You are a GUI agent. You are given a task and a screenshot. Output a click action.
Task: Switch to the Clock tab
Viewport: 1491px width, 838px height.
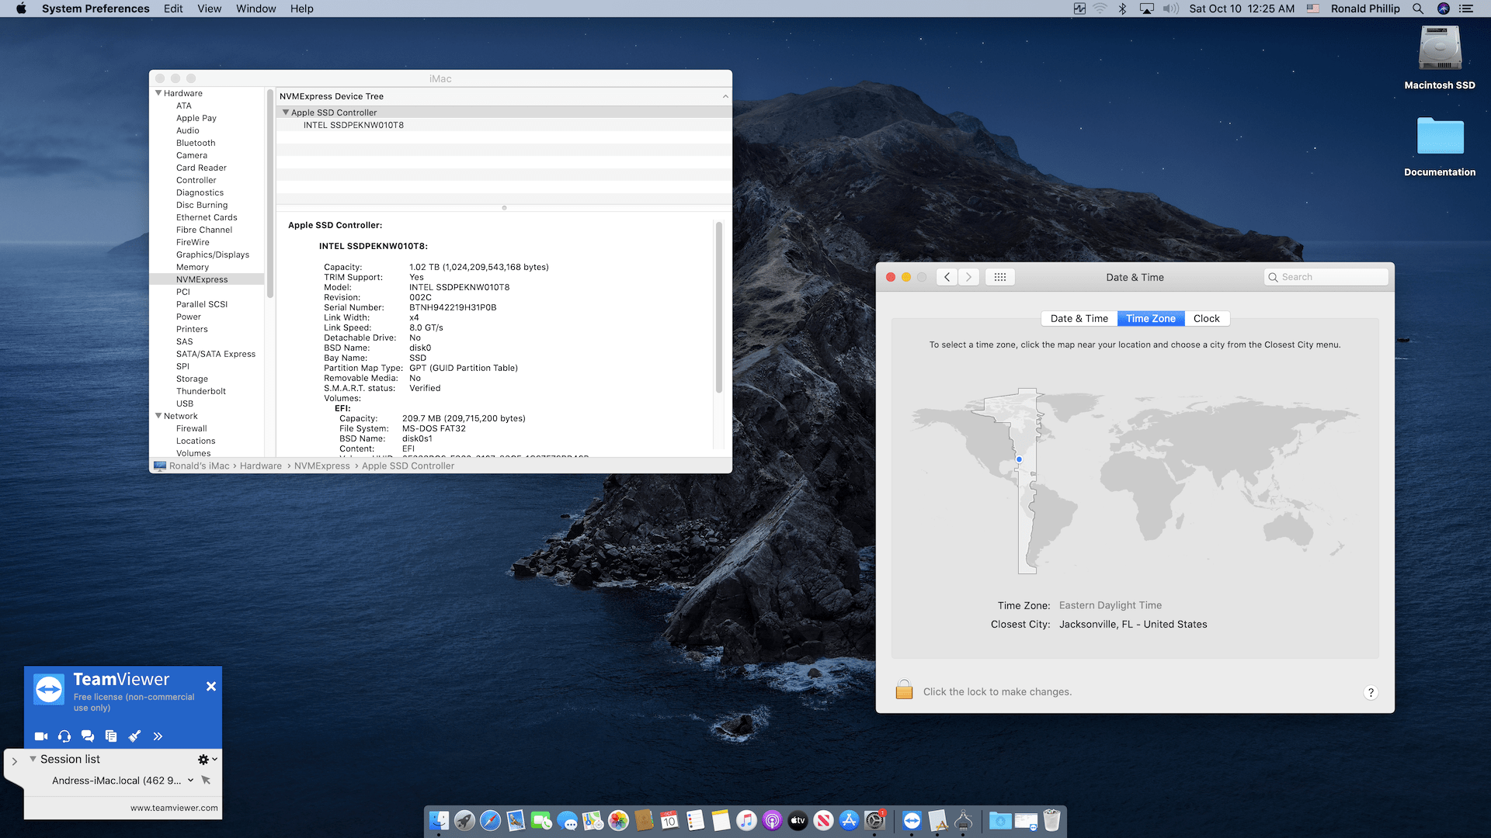tap(1206, 318)
